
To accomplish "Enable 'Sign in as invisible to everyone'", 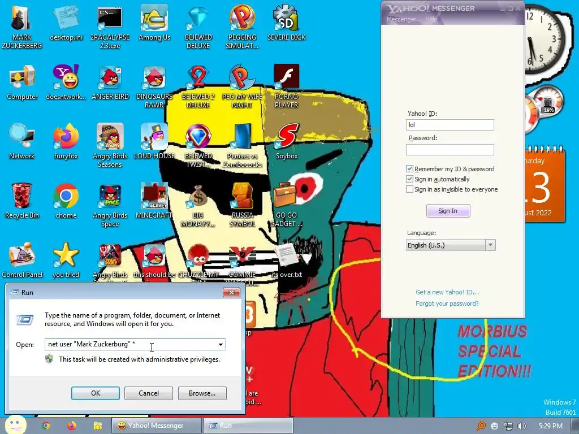I will pos(409,189).
